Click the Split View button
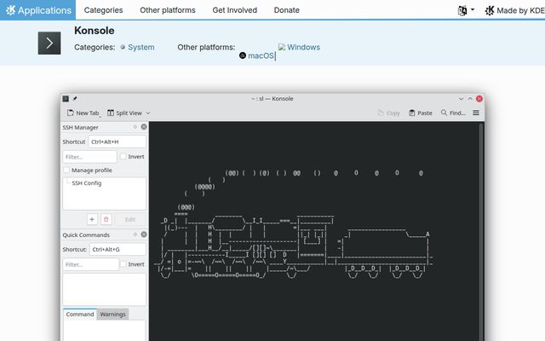 coord(124,113)
